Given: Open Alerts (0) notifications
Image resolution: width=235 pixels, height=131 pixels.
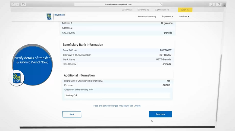Looking at the screenshot, I should tap(127, 10).
